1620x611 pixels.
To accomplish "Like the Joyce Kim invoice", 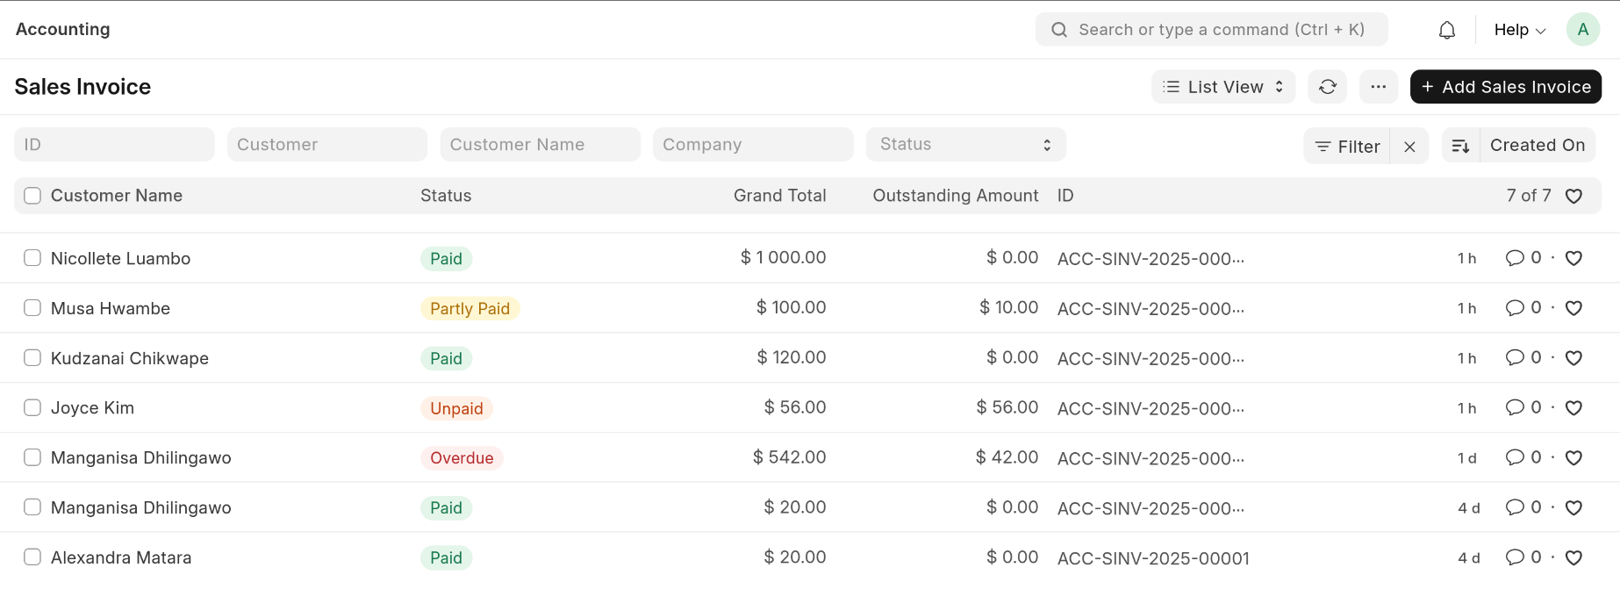I will [x=1573, y=408].
